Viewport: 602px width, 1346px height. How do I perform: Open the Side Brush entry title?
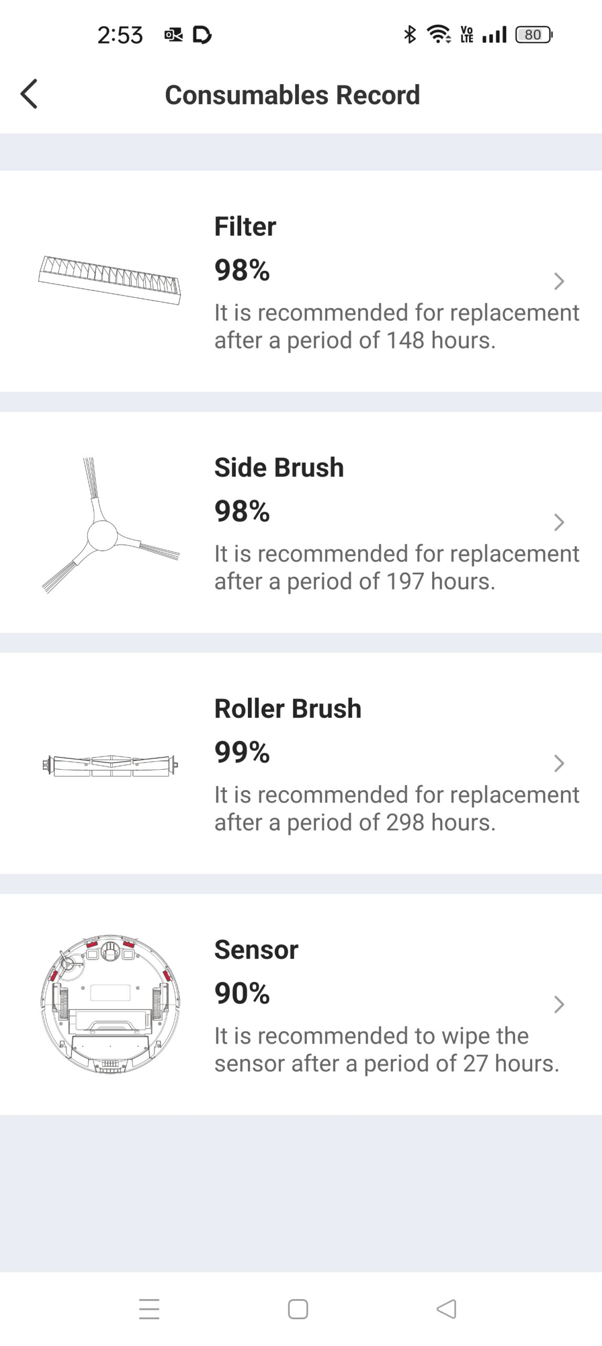pyautogui.click(x=279, y=467)
